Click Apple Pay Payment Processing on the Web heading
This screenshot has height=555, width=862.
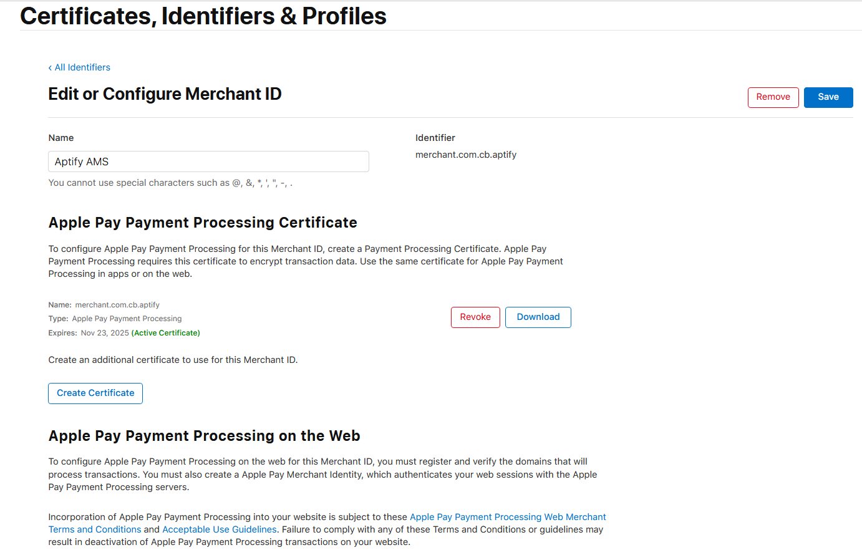pyautogui.click(x=204, y=436)
